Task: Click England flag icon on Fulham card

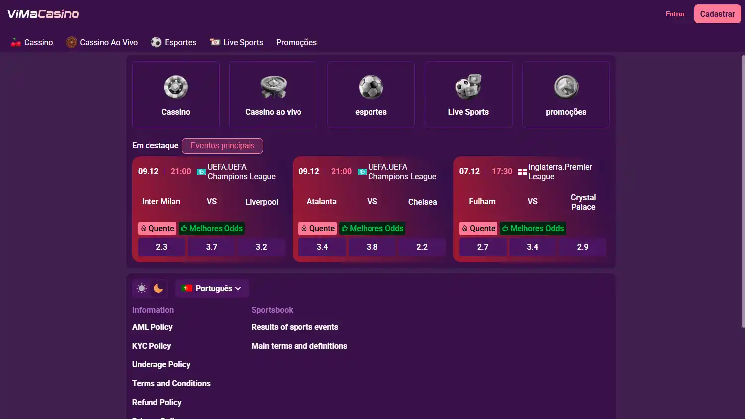Action: 522,172
